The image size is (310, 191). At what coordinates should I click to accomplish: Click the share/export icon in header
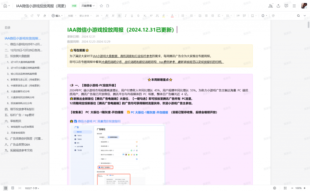coord(279,6)
